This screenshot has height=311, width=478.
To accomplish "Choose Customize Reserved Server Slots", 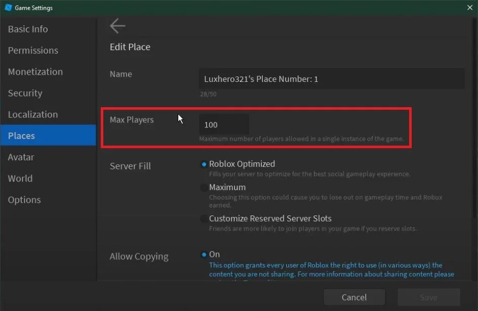I will click(x=204, y=219).
